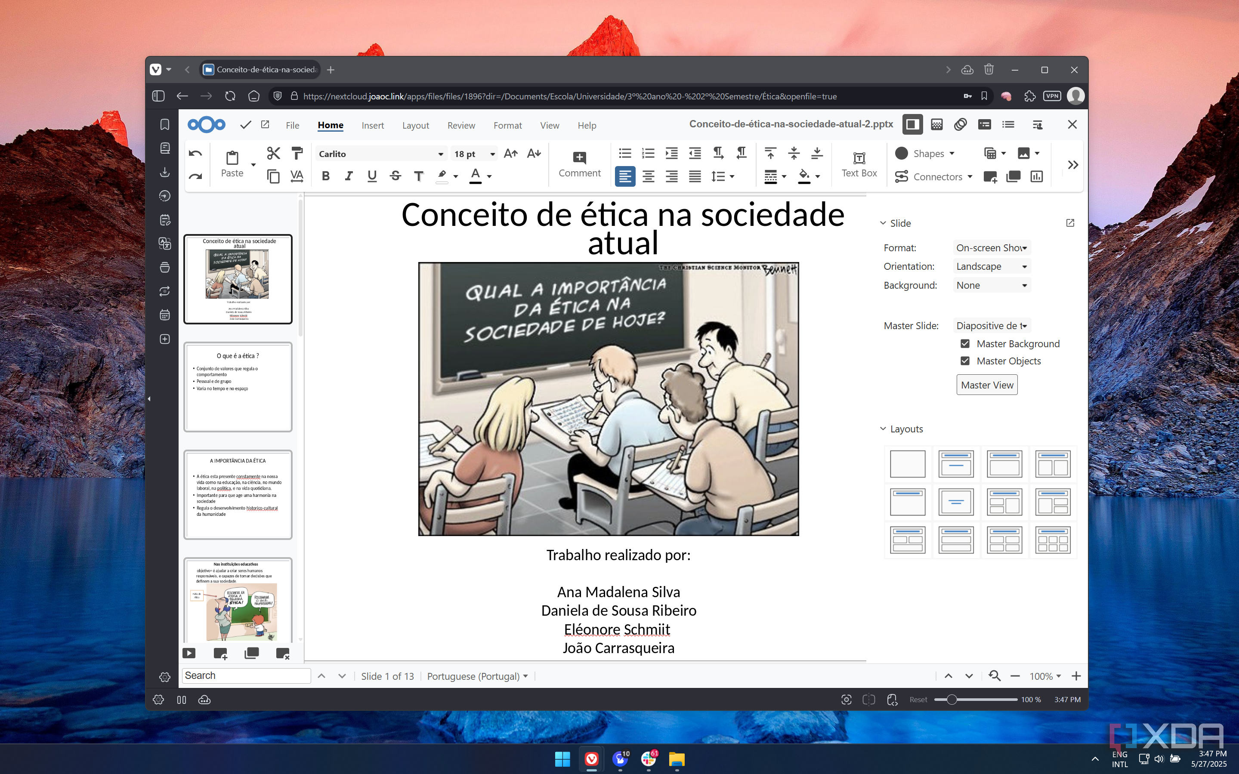The height and width of the screenshot is (774, 1239).
Task: Click the browser zoom slider
Action: click(975, 699)
